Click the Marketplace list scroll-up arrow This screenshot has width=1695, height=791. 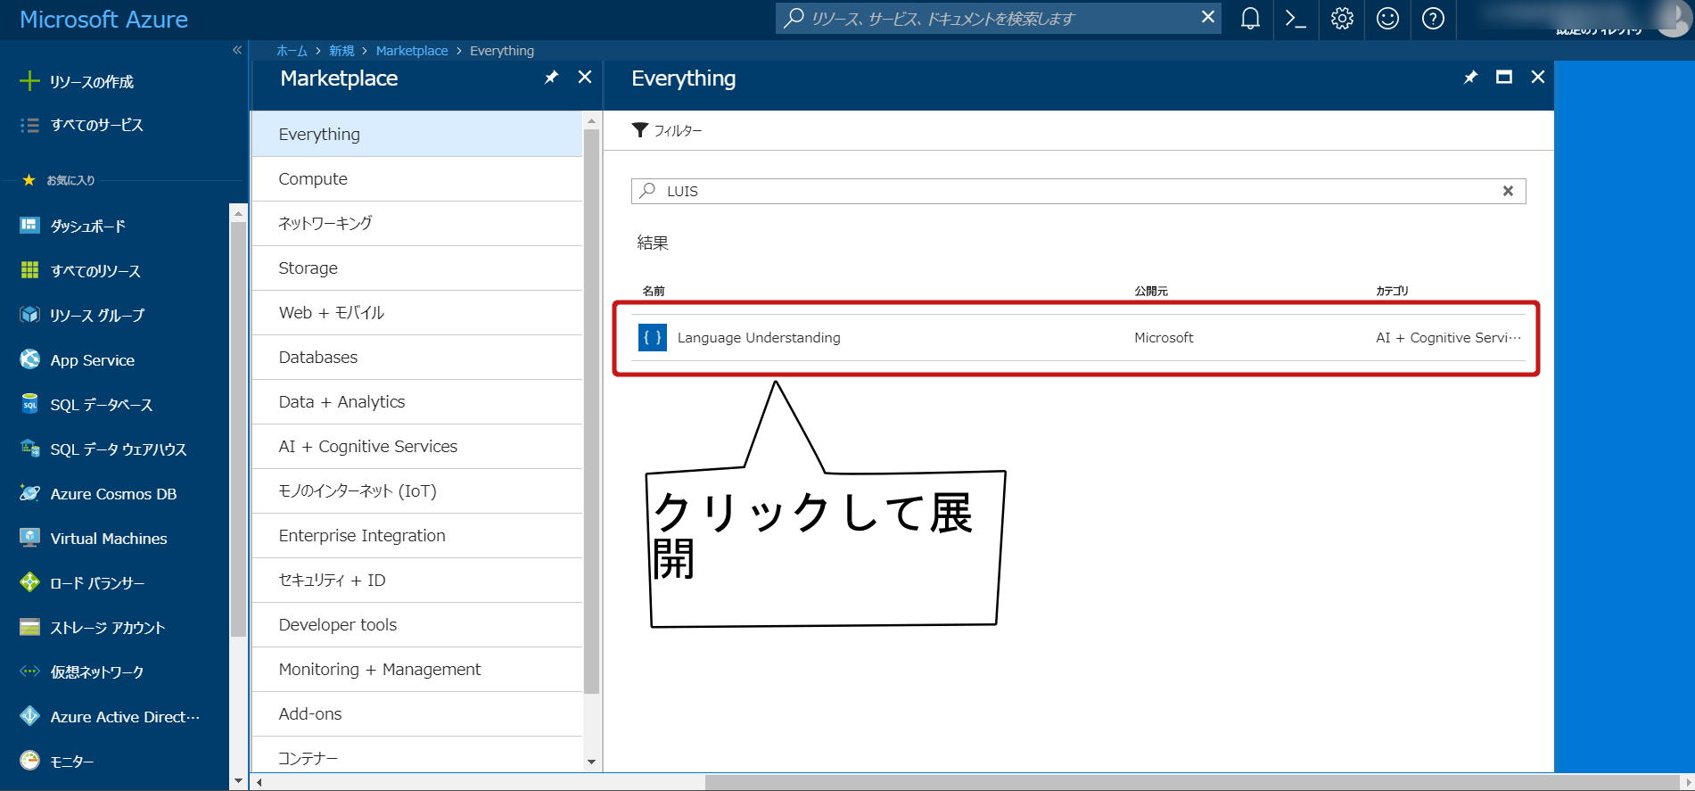[591, 120]
